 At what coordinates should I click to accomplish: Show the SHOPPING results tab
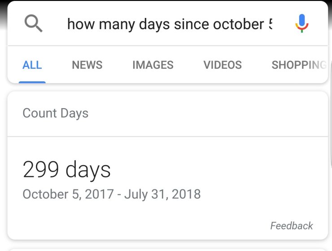click(x=298, y=65)
